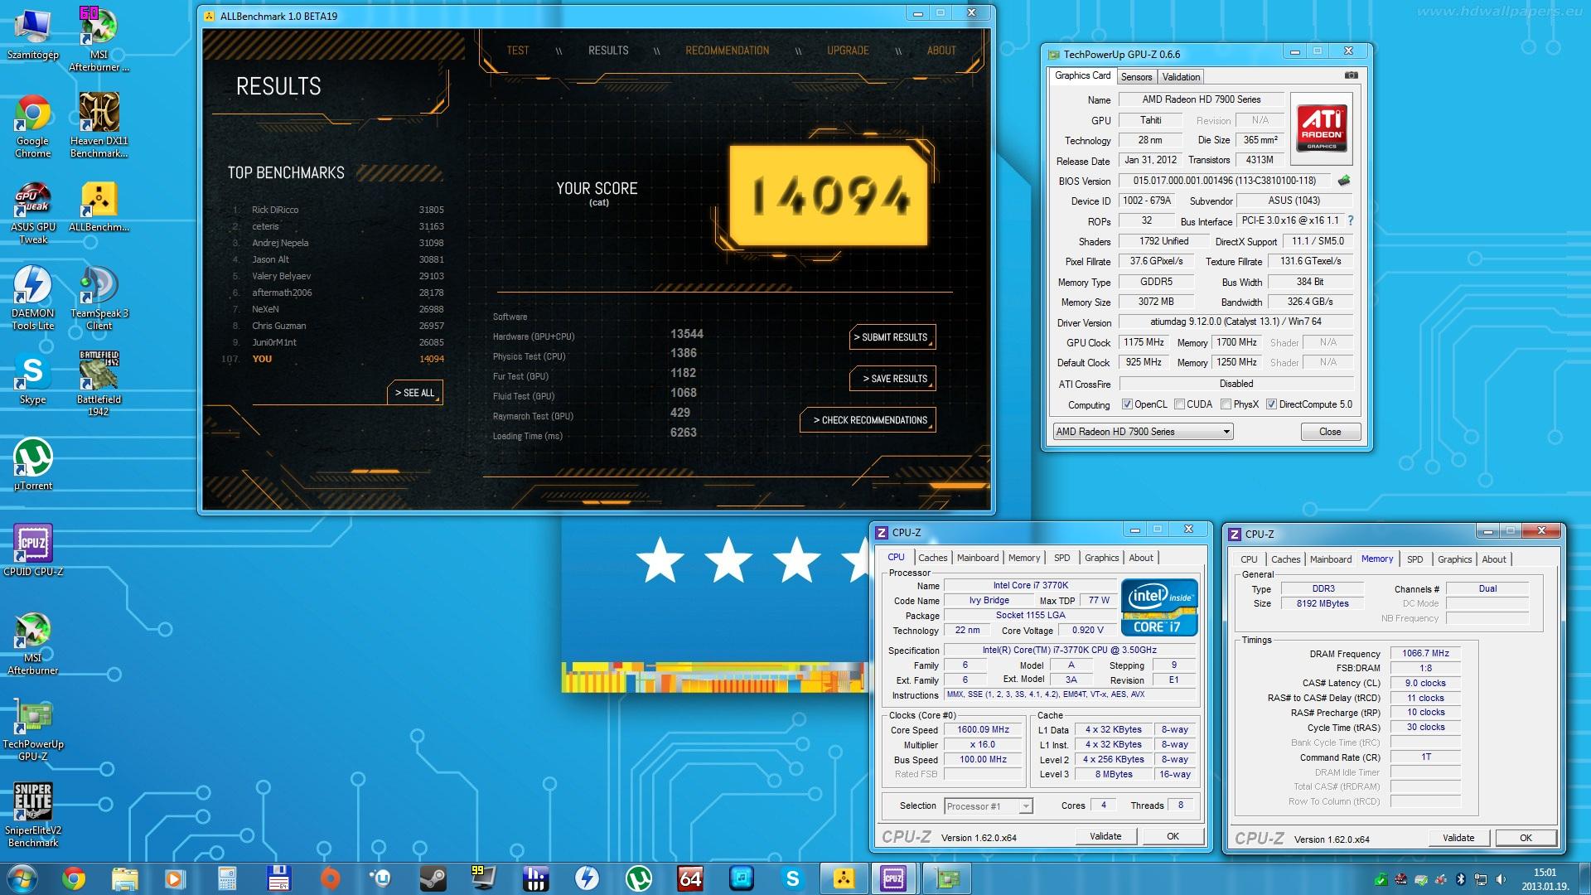
Task: Click Close button in GPU-Z
Action: 1330,432
